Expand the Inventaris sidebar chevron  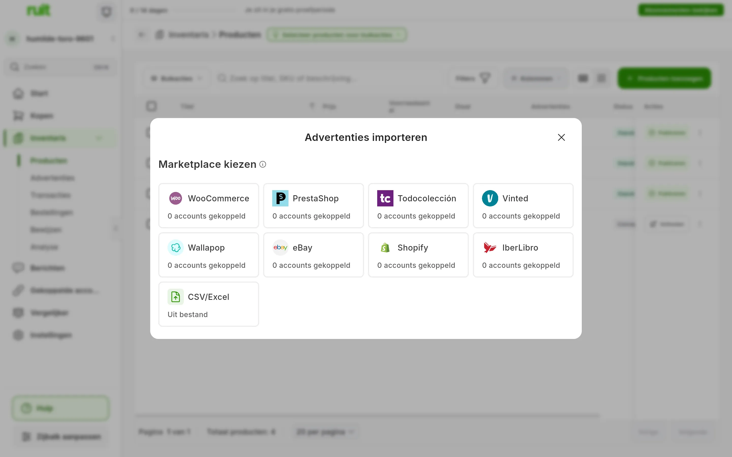click(99, 138)
